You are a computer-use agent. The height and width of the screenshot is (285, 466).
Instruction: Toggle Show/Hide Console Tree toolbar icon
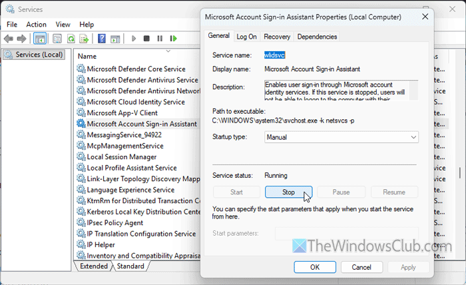point(40,39)
